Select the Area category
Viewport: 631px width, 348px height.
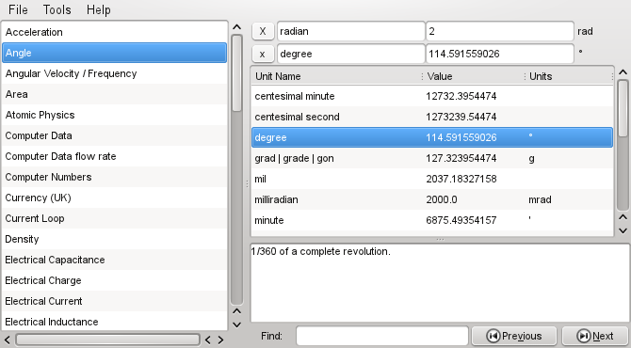pyautogui.click(x=114, y=94)
